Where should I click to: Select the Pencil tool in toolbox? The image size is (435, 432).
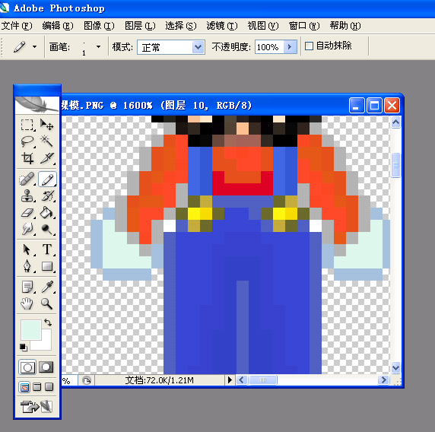coord(47,179)
